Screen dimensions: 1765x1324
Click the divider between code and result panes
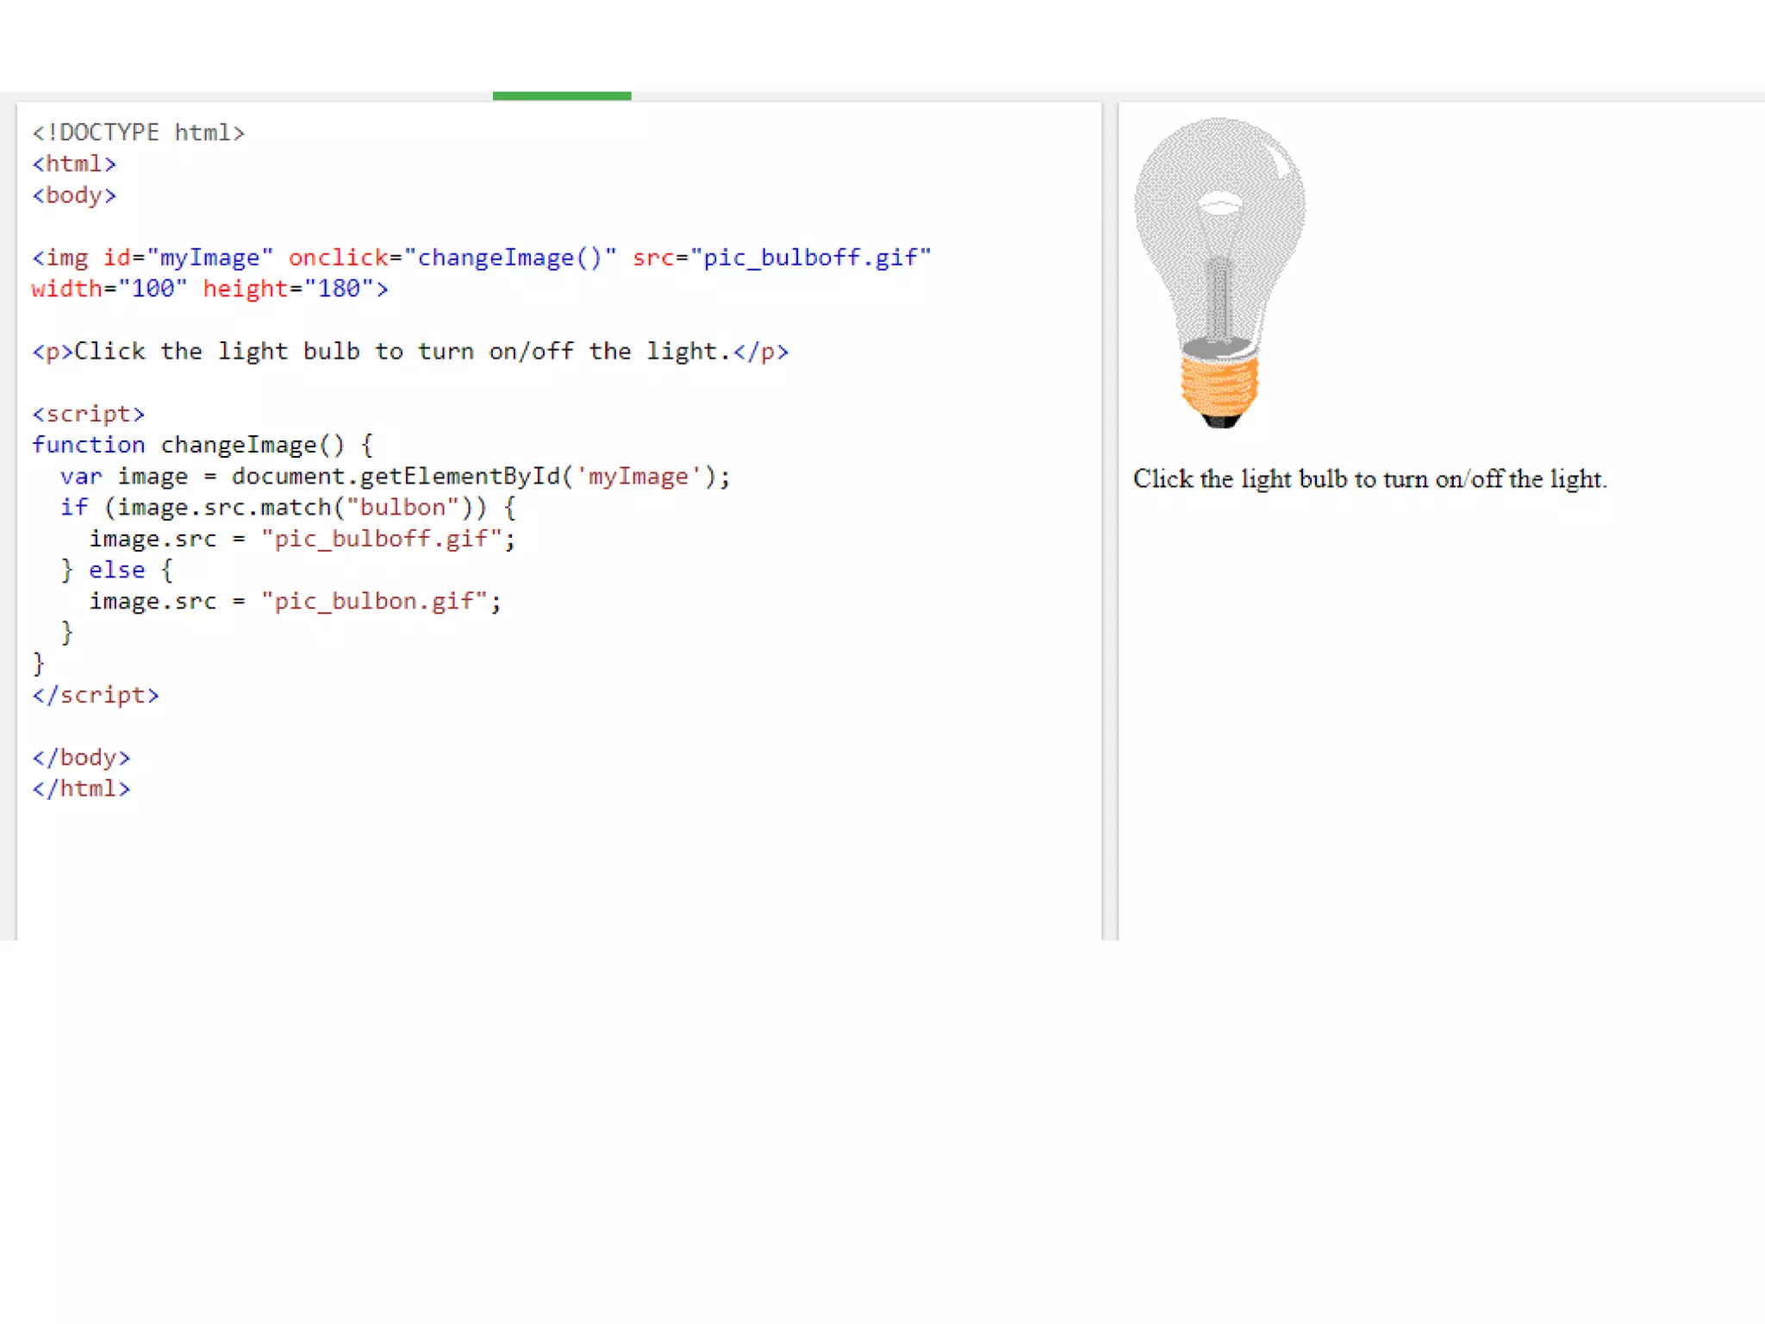coord(1110,517)
